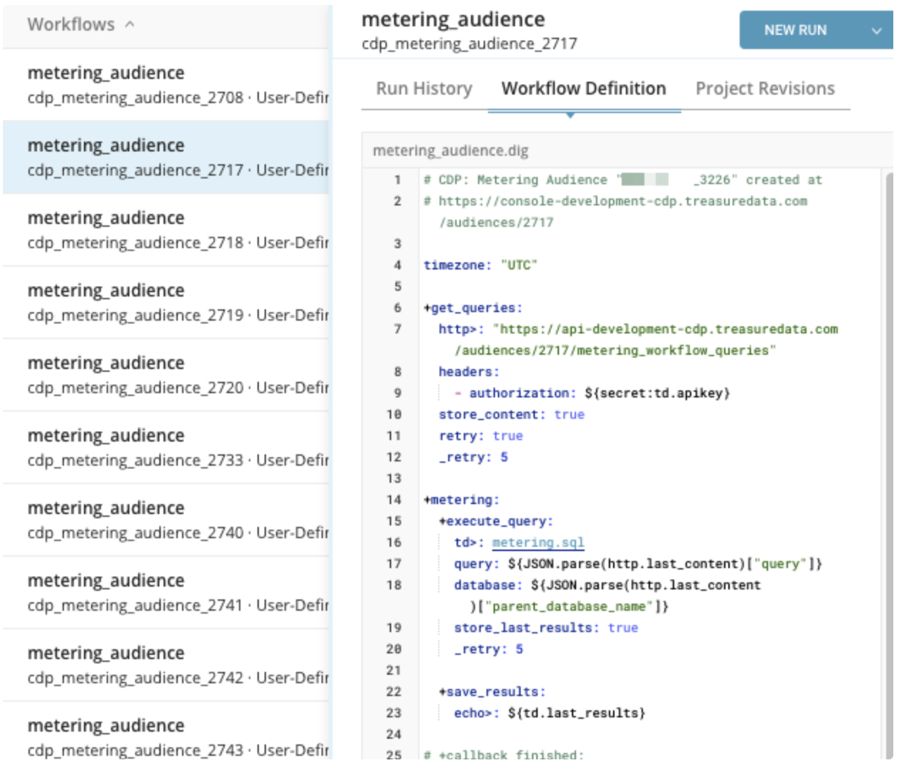Select workflow cdp_metering_audience_2733

(x=166, y=447)
